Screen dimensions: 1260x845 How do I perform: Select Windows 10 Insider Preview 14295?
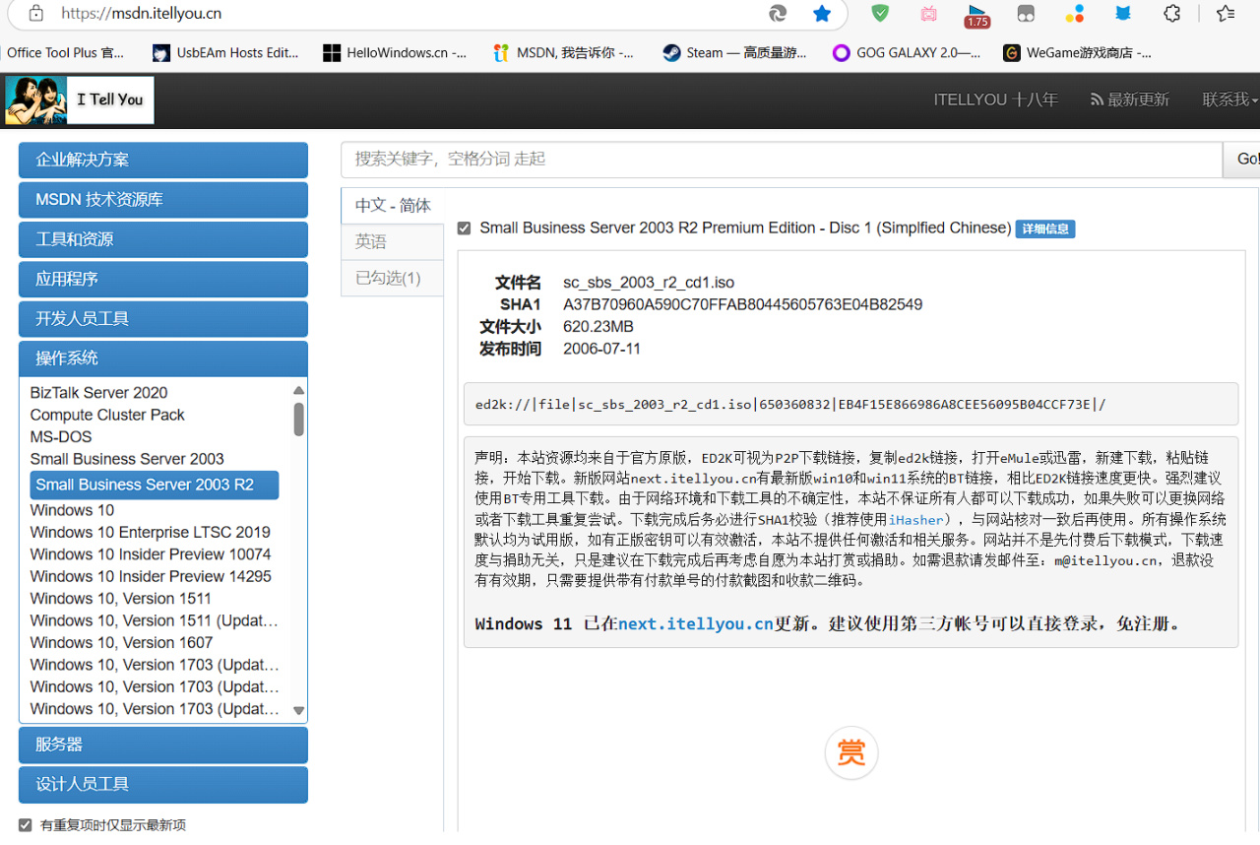click(x=151, y=576)
